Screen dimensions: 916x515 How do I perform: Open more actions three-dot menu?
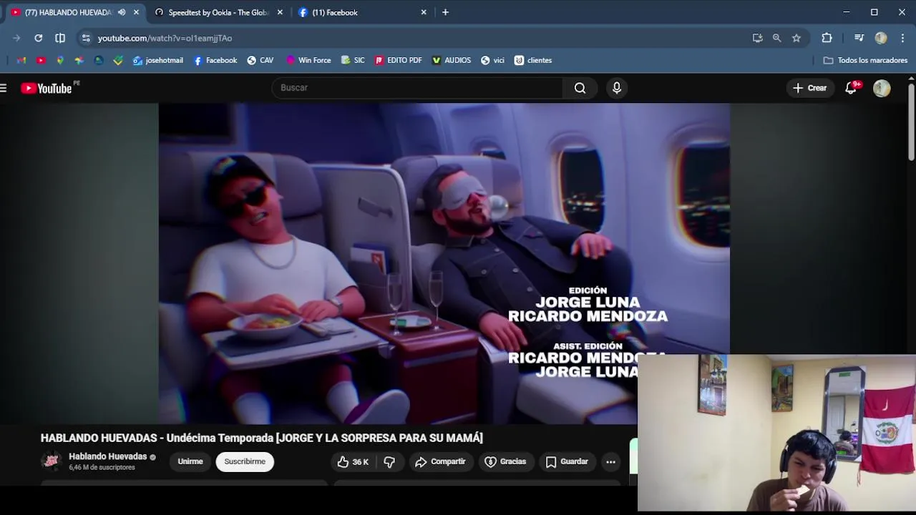point(610,462)
